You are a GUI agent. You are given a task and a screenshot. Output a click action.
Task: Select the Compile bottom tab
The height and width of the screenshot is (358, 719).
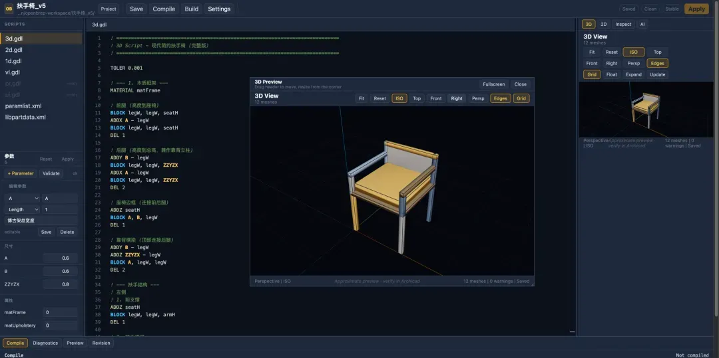(x=15, y=343)
